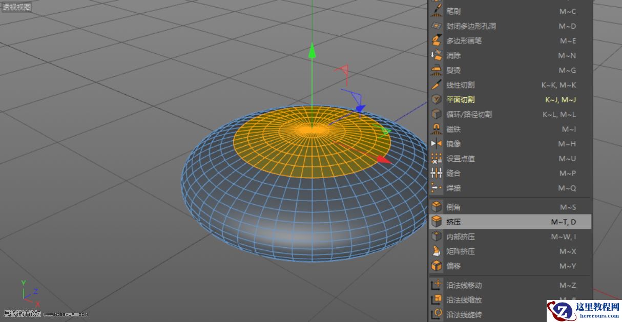Select the 缝合 (Stitch and Sew) icon
Screen dimensions: 622x322
[x=437, y=173]
